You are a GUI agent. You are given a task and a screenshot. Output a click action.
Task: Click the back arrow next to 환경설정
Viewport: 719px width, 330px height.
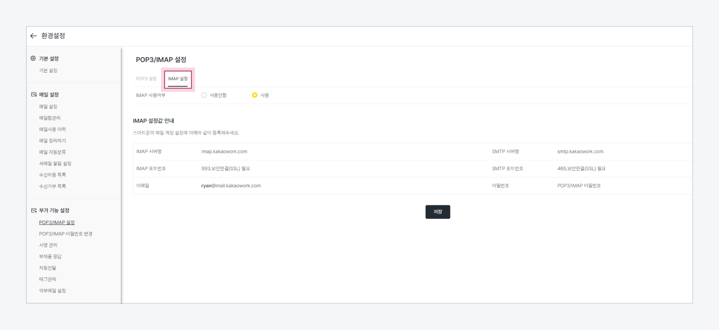(33, 36)
